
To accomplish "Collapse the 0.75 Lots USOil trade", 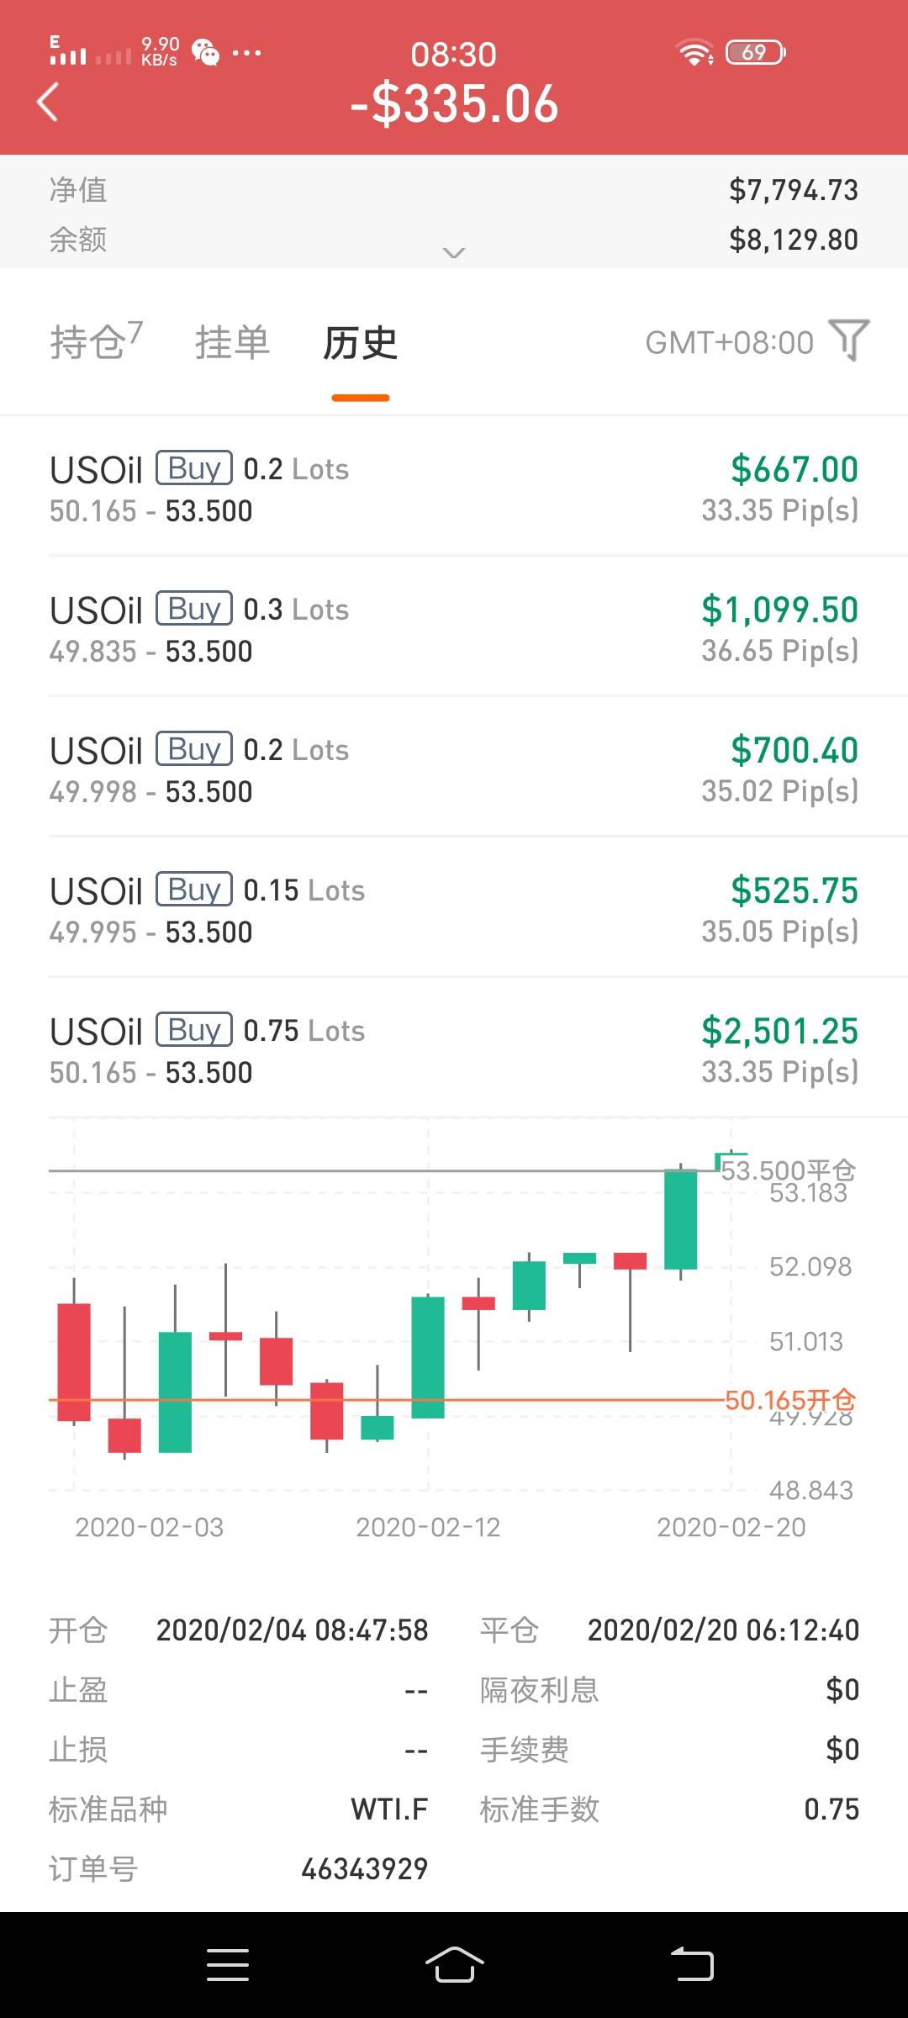I will coord(454,1050).
